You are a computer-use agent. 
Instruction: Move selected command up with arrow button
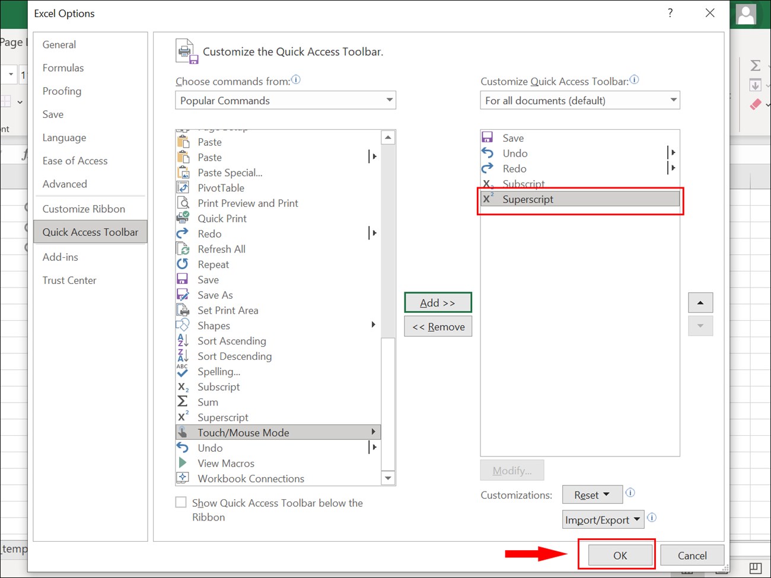point(700,303)
